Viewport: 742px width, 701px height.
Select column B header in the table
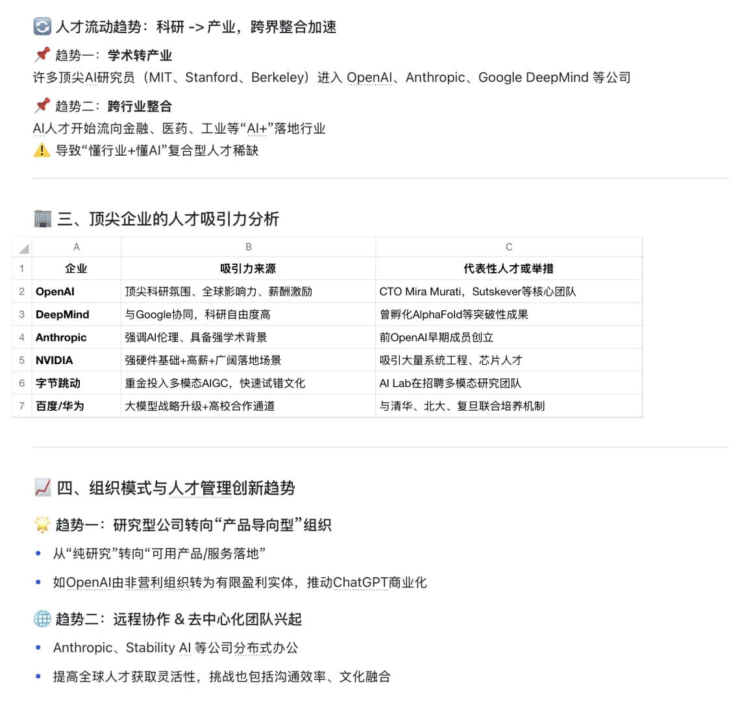pyautogui.click(x=249, y=247)
